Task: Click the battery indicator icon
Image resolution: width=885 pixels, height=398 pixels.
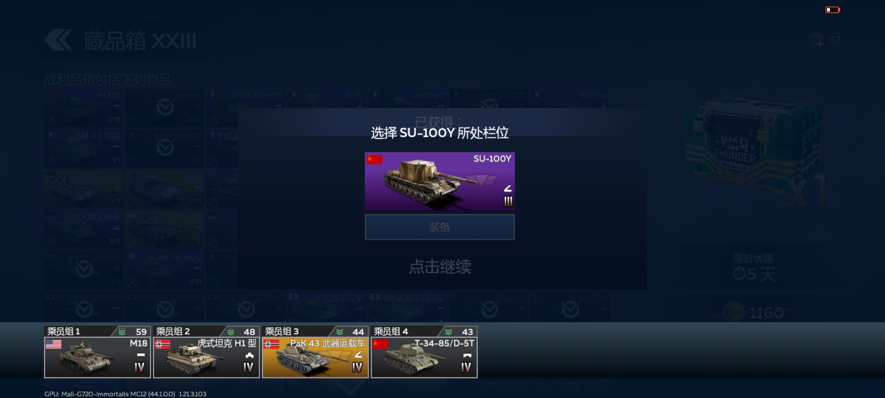Action: [832, 10]
